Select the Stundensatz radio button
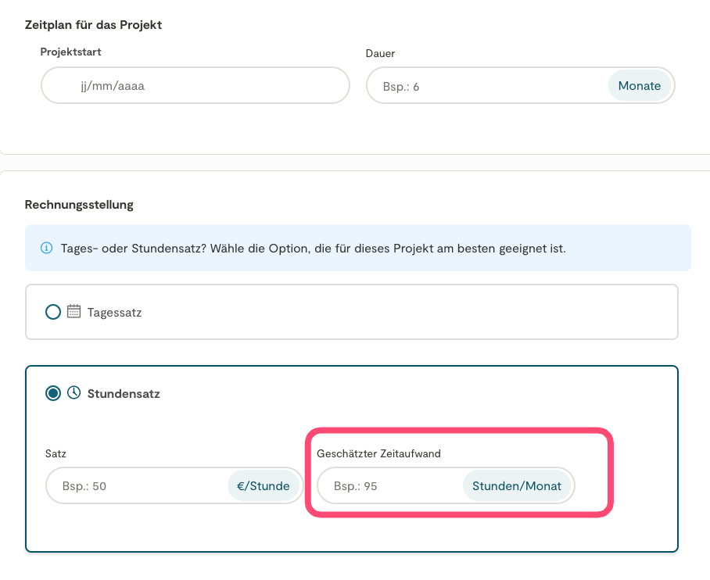This screenshot has height=580, width=710. [x=53, y=393]
